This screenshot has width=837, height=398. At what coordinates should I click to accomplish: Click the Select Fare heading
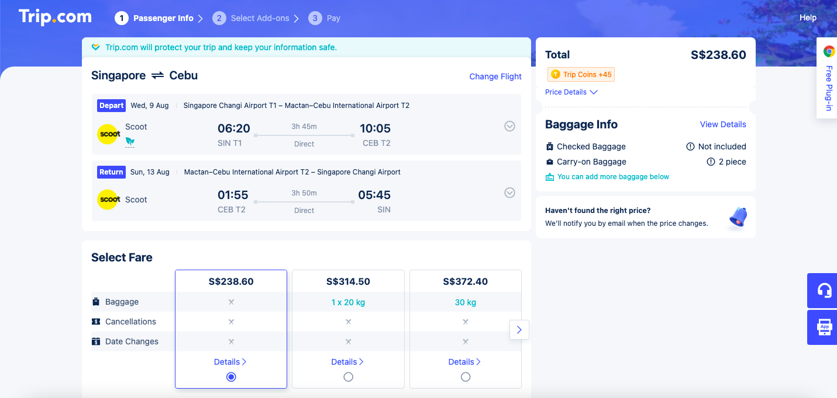point(122,257)
